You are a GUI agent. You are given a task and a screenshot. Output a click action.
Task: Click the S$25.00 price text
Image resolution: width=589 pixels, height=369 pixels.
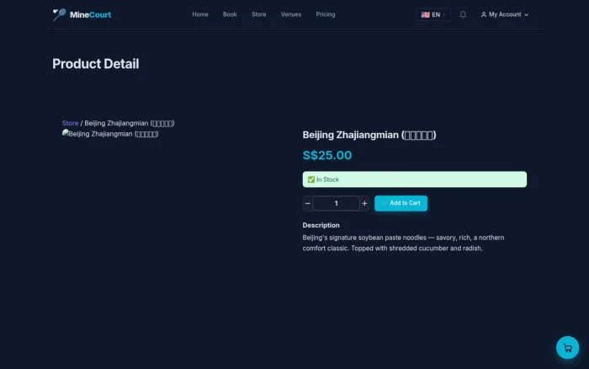(327, 155)
